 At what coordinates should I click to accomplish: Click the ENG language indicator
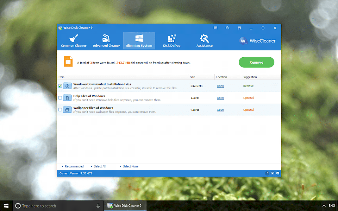[332, 206]
